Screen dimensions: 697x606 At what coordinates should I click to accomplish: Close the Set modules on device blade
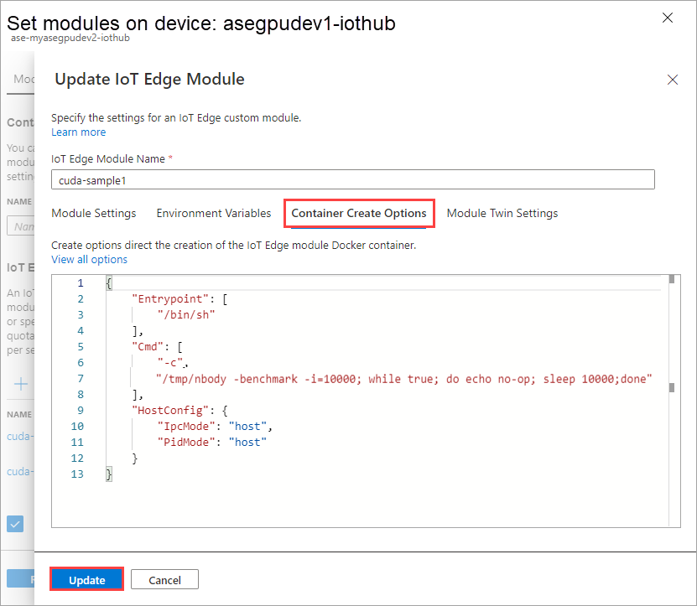667,18
